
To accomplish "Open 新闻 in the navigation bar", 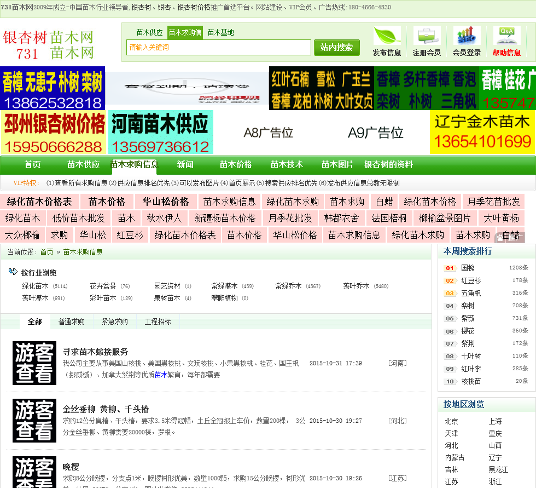I will 185,165.
